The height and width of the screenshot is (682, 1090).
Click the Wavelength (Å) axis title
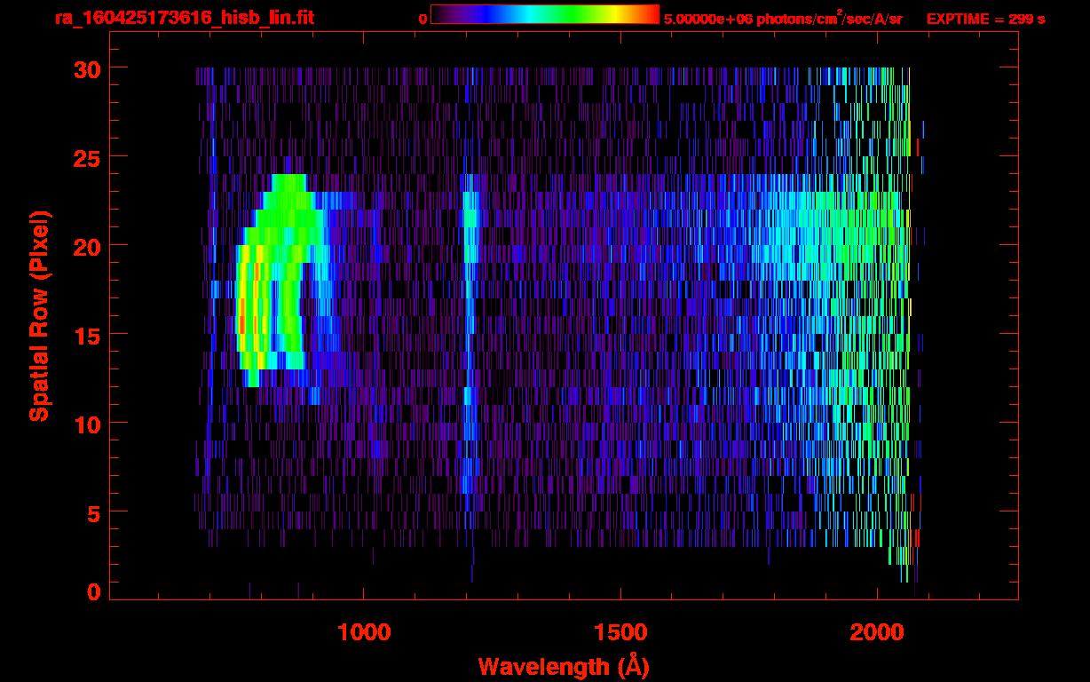[563, 666]
